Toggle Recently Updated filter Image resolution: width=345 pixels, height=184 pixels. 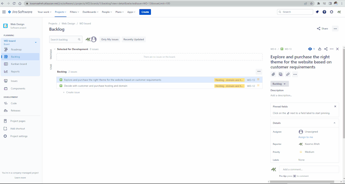click(134, 40)
